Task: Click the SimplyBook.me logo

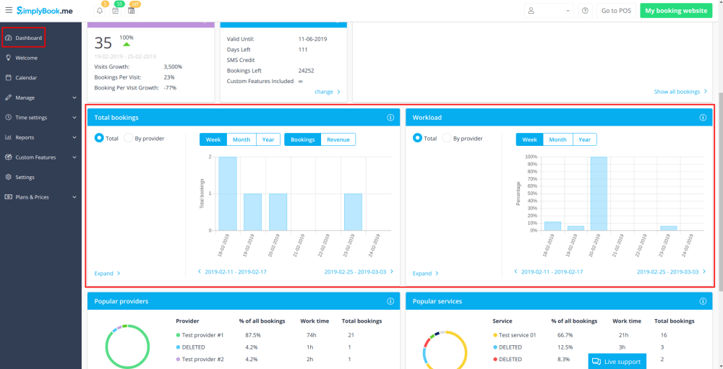Action: click(x=45, y=10)
